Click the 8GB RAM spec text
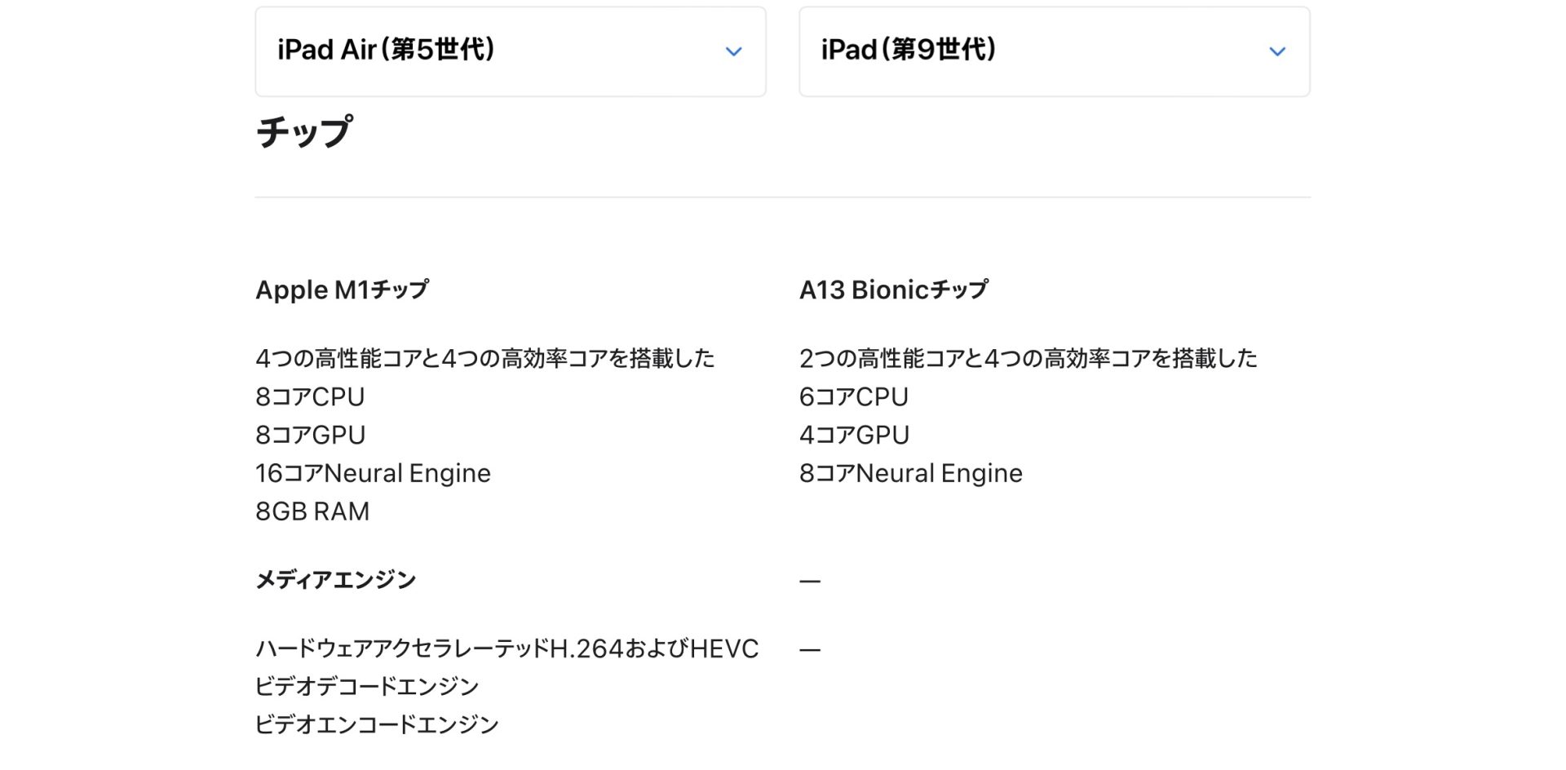 [x=312, y=511]
